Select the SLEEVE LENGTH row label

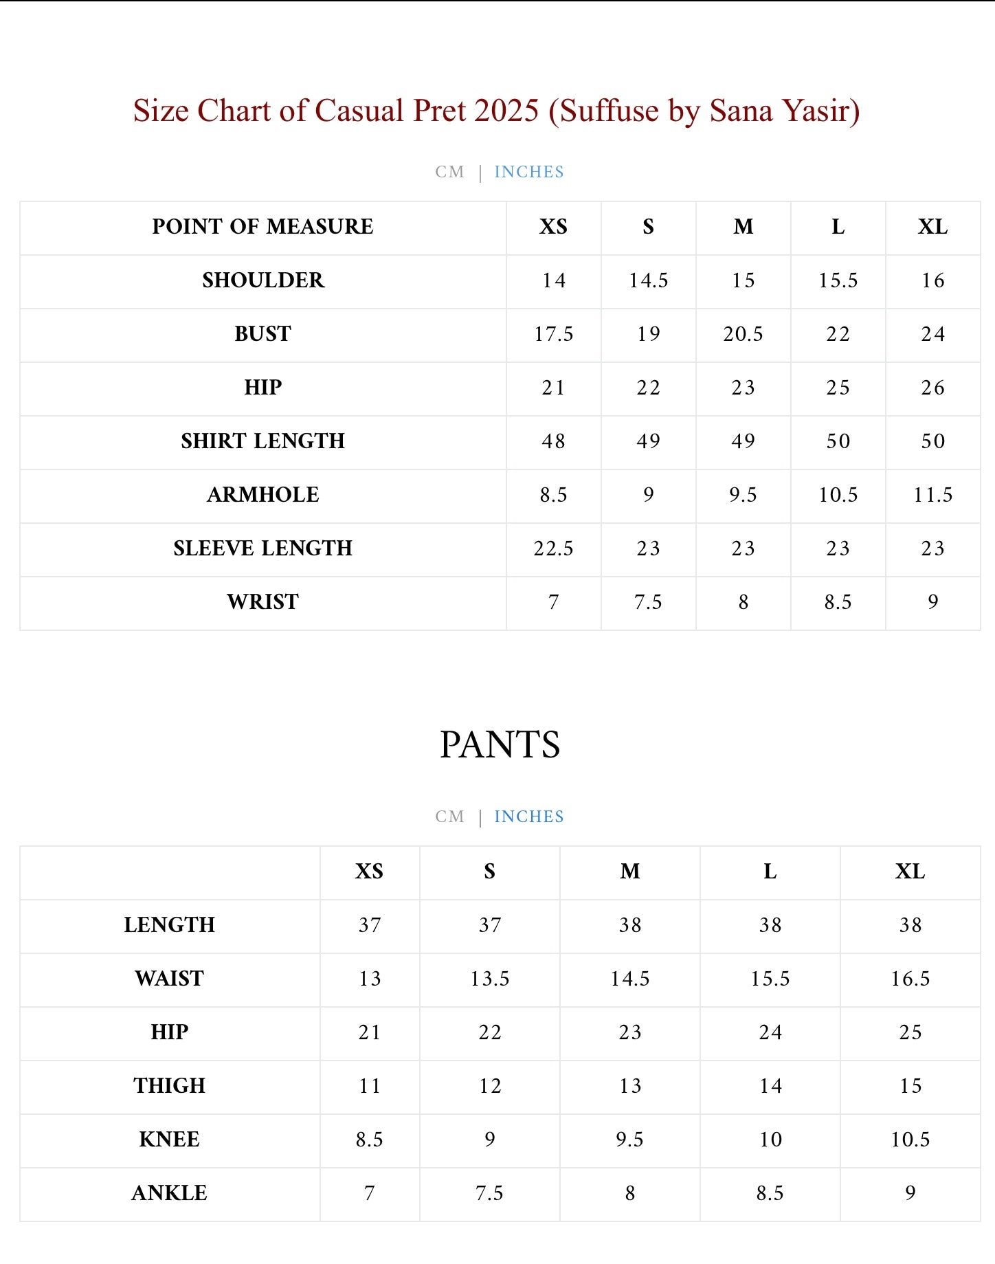(x=262, y=548)
